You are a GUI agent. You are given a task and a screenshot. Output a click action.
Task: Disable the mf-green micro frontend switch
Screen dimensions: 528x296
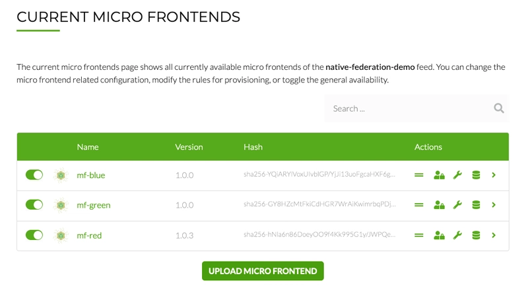(34, 205)
